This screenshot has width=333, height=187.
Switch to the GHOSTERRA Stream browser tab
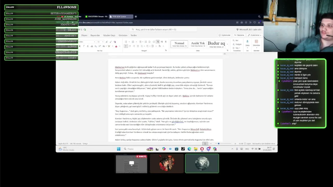tap(96, 17)
